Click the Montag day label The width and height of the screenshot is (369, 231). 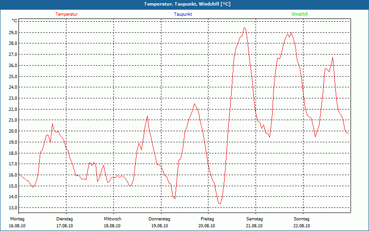(x=17, y=219)
